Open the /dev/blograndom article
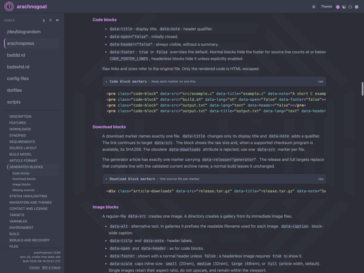Image resolution: width=364 pixels, height=273 pixels. pos(32,32)
